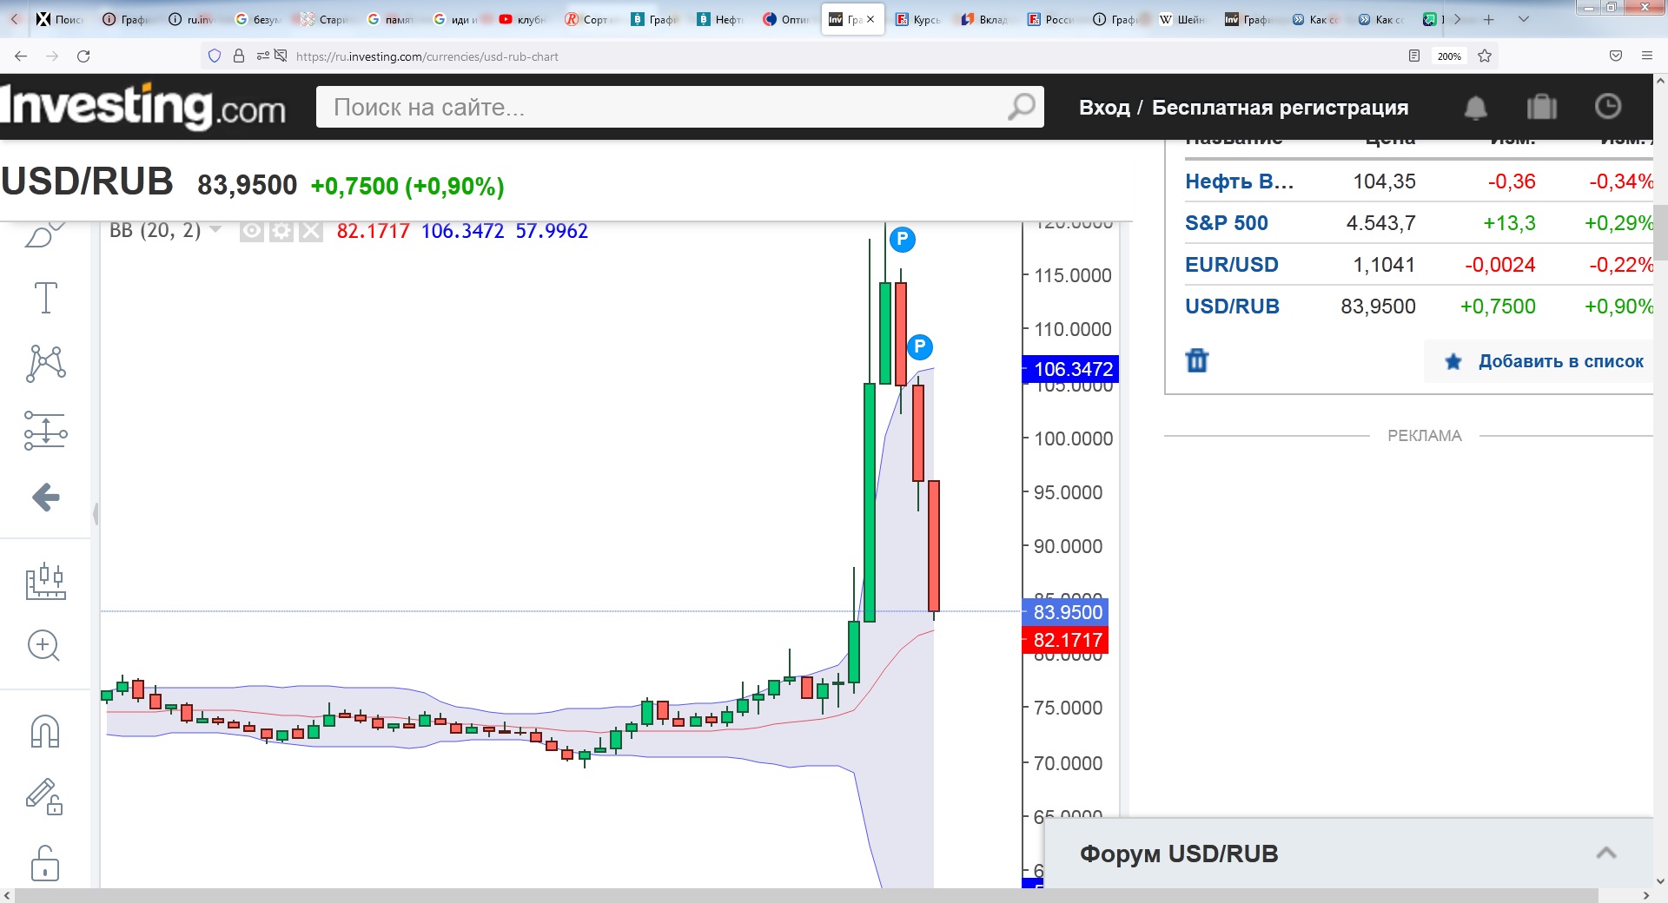The image size is (1668, 903).
Task: Open the Вход login link
Action: tap(1104, 108)
